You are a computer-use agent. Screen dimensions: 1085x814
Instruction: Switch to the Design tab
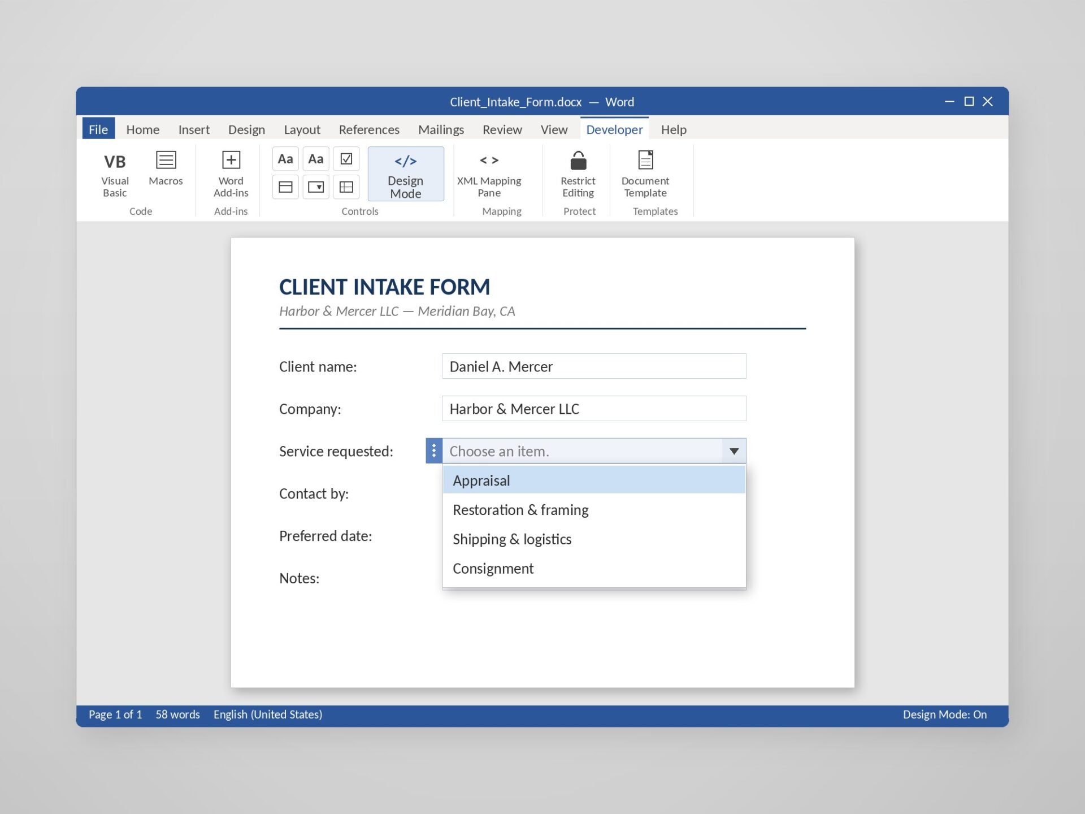[246, 129]
